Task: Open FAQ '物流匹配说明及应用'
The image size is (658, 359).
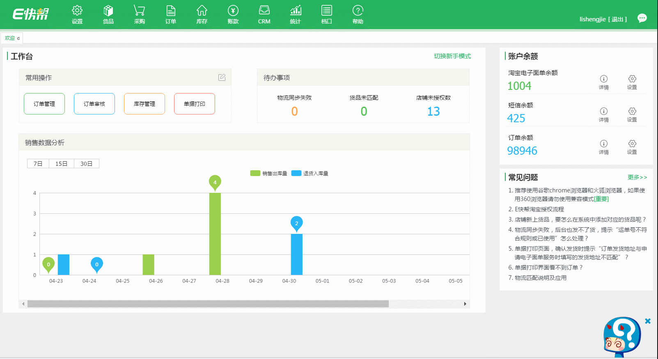Action: tap(540, 278)
